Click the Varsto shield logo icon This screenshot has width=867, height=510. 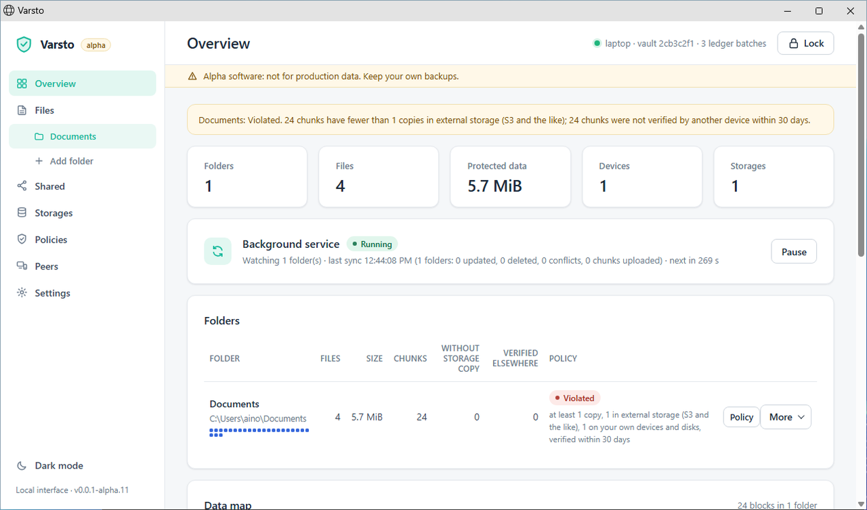24,45
